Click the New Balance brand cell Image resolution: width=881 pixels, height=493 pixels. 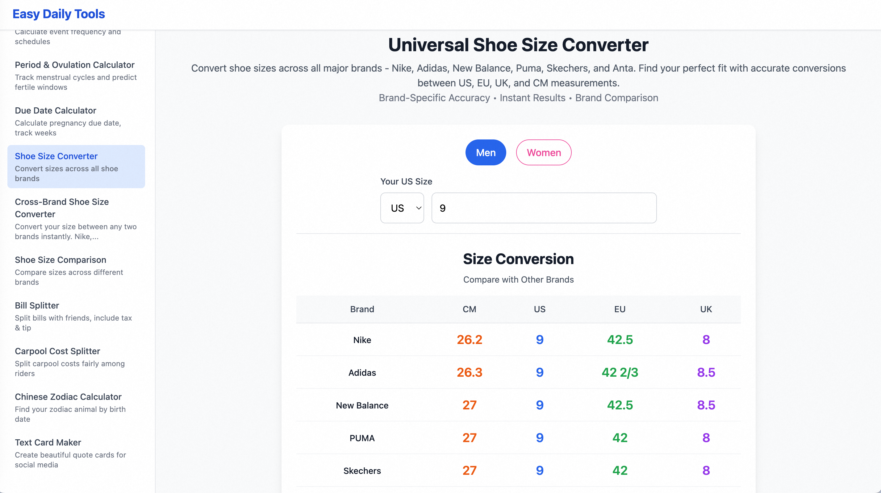coord(362,405)
